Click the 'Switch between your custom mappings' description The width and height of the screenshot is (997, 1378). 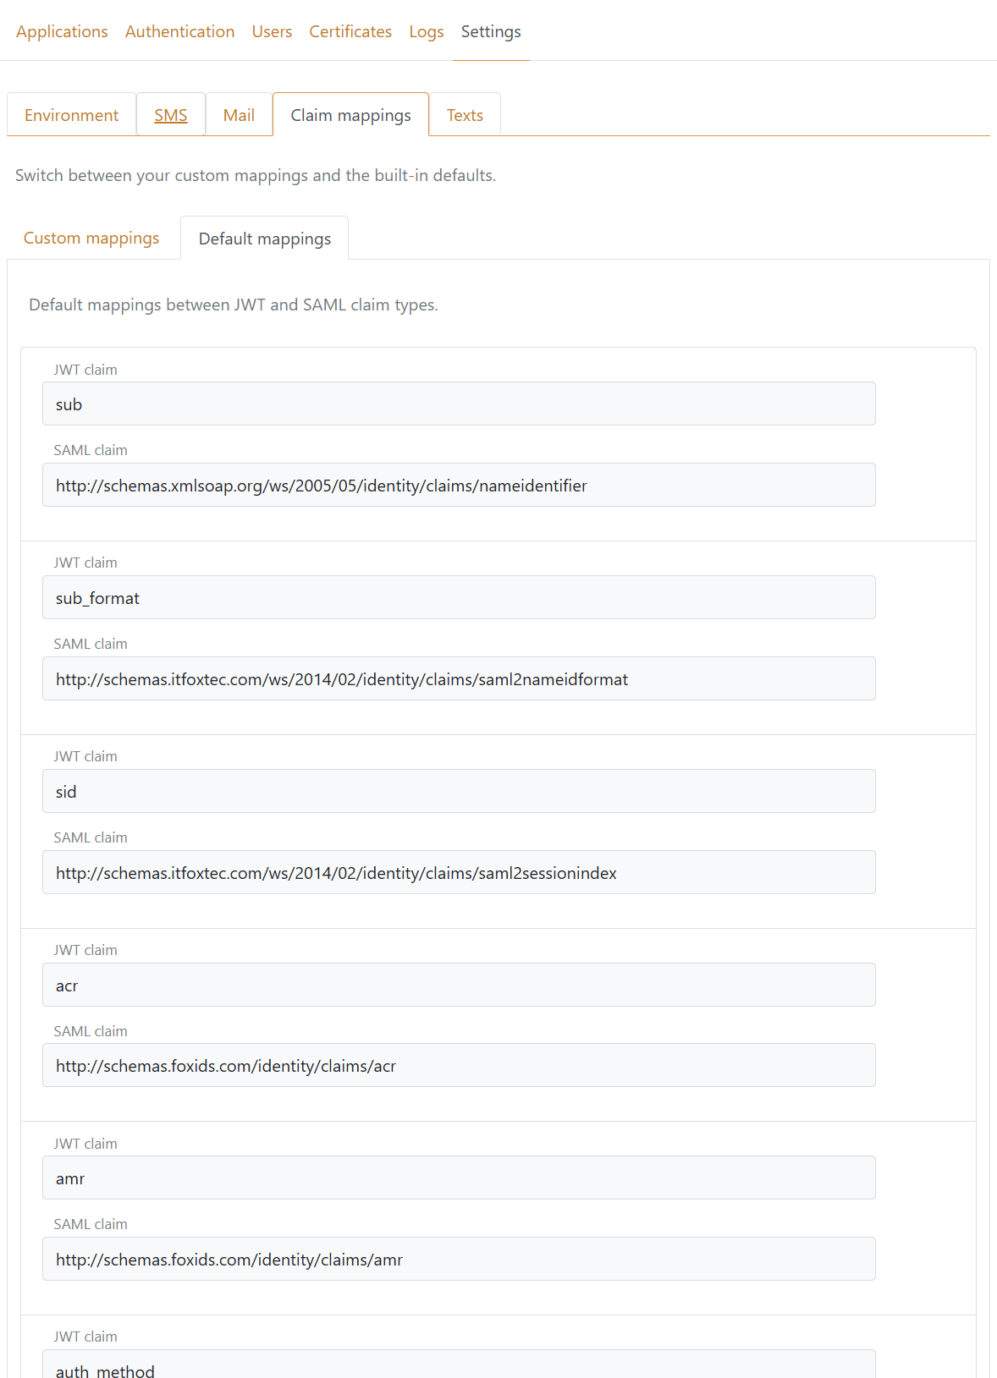(x=256, y=175)
